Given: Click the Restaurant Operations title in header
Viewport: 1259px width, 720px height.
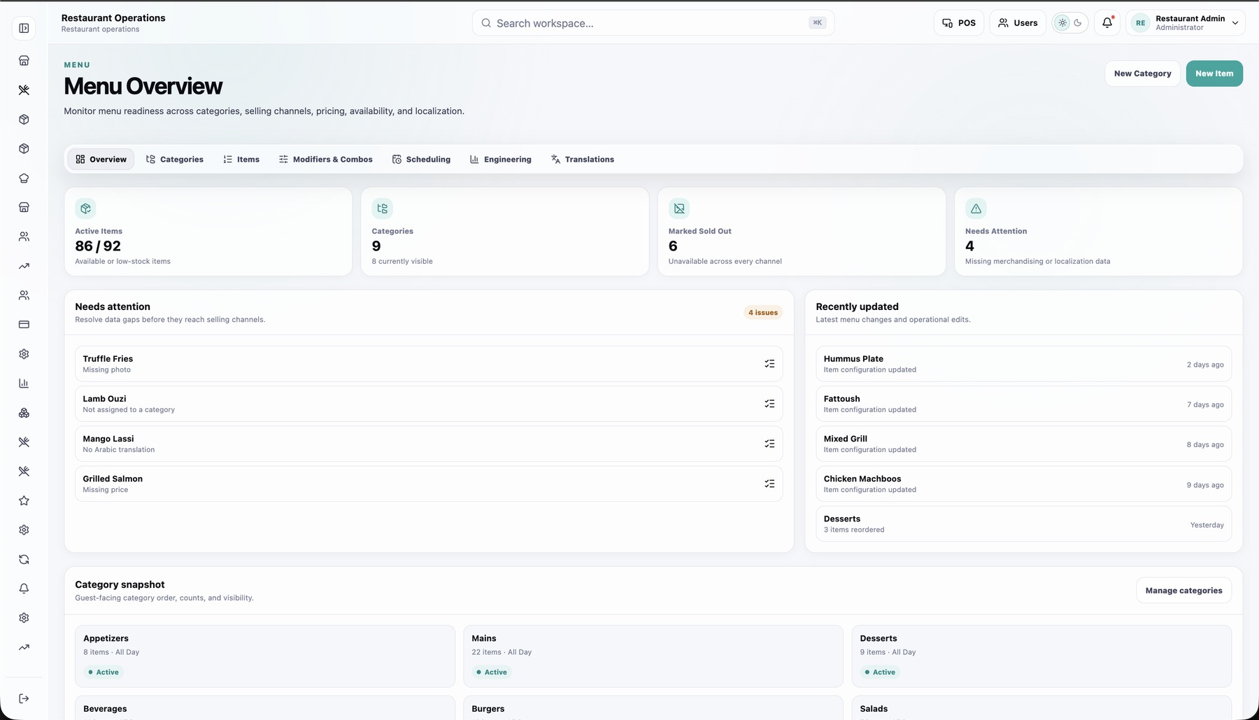Looking at the screenshot, I should pyautogui.click(x=113, y=18).
